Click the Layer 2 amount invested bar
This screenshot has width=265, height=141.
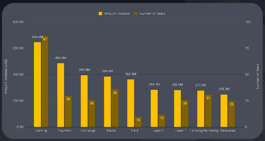[154, 108]
